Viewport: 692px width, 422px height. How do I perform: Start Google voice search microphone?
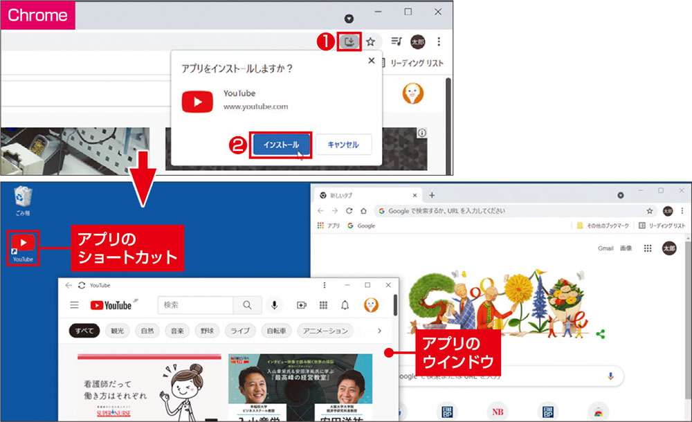(611, 376)
